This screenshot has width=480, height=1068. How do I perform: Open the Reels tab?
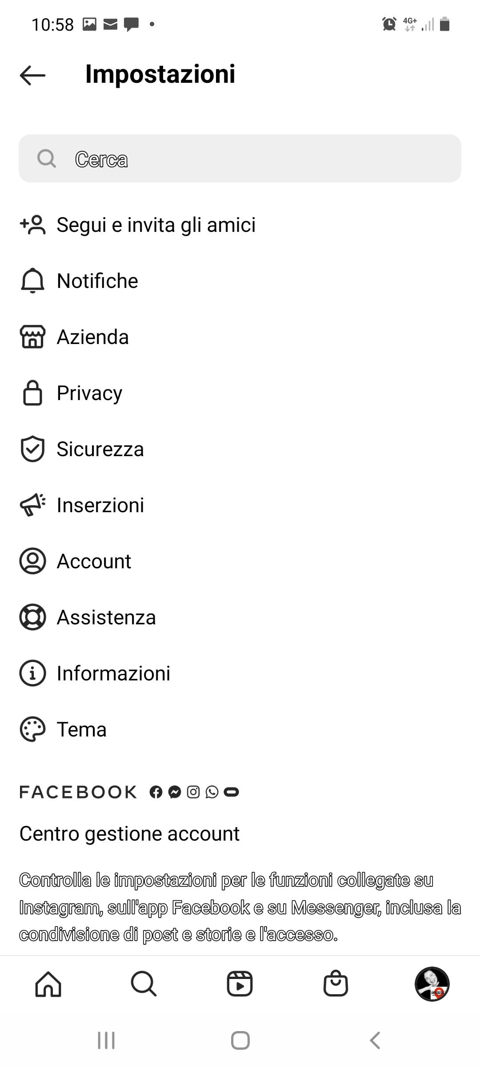pos(240,984)
